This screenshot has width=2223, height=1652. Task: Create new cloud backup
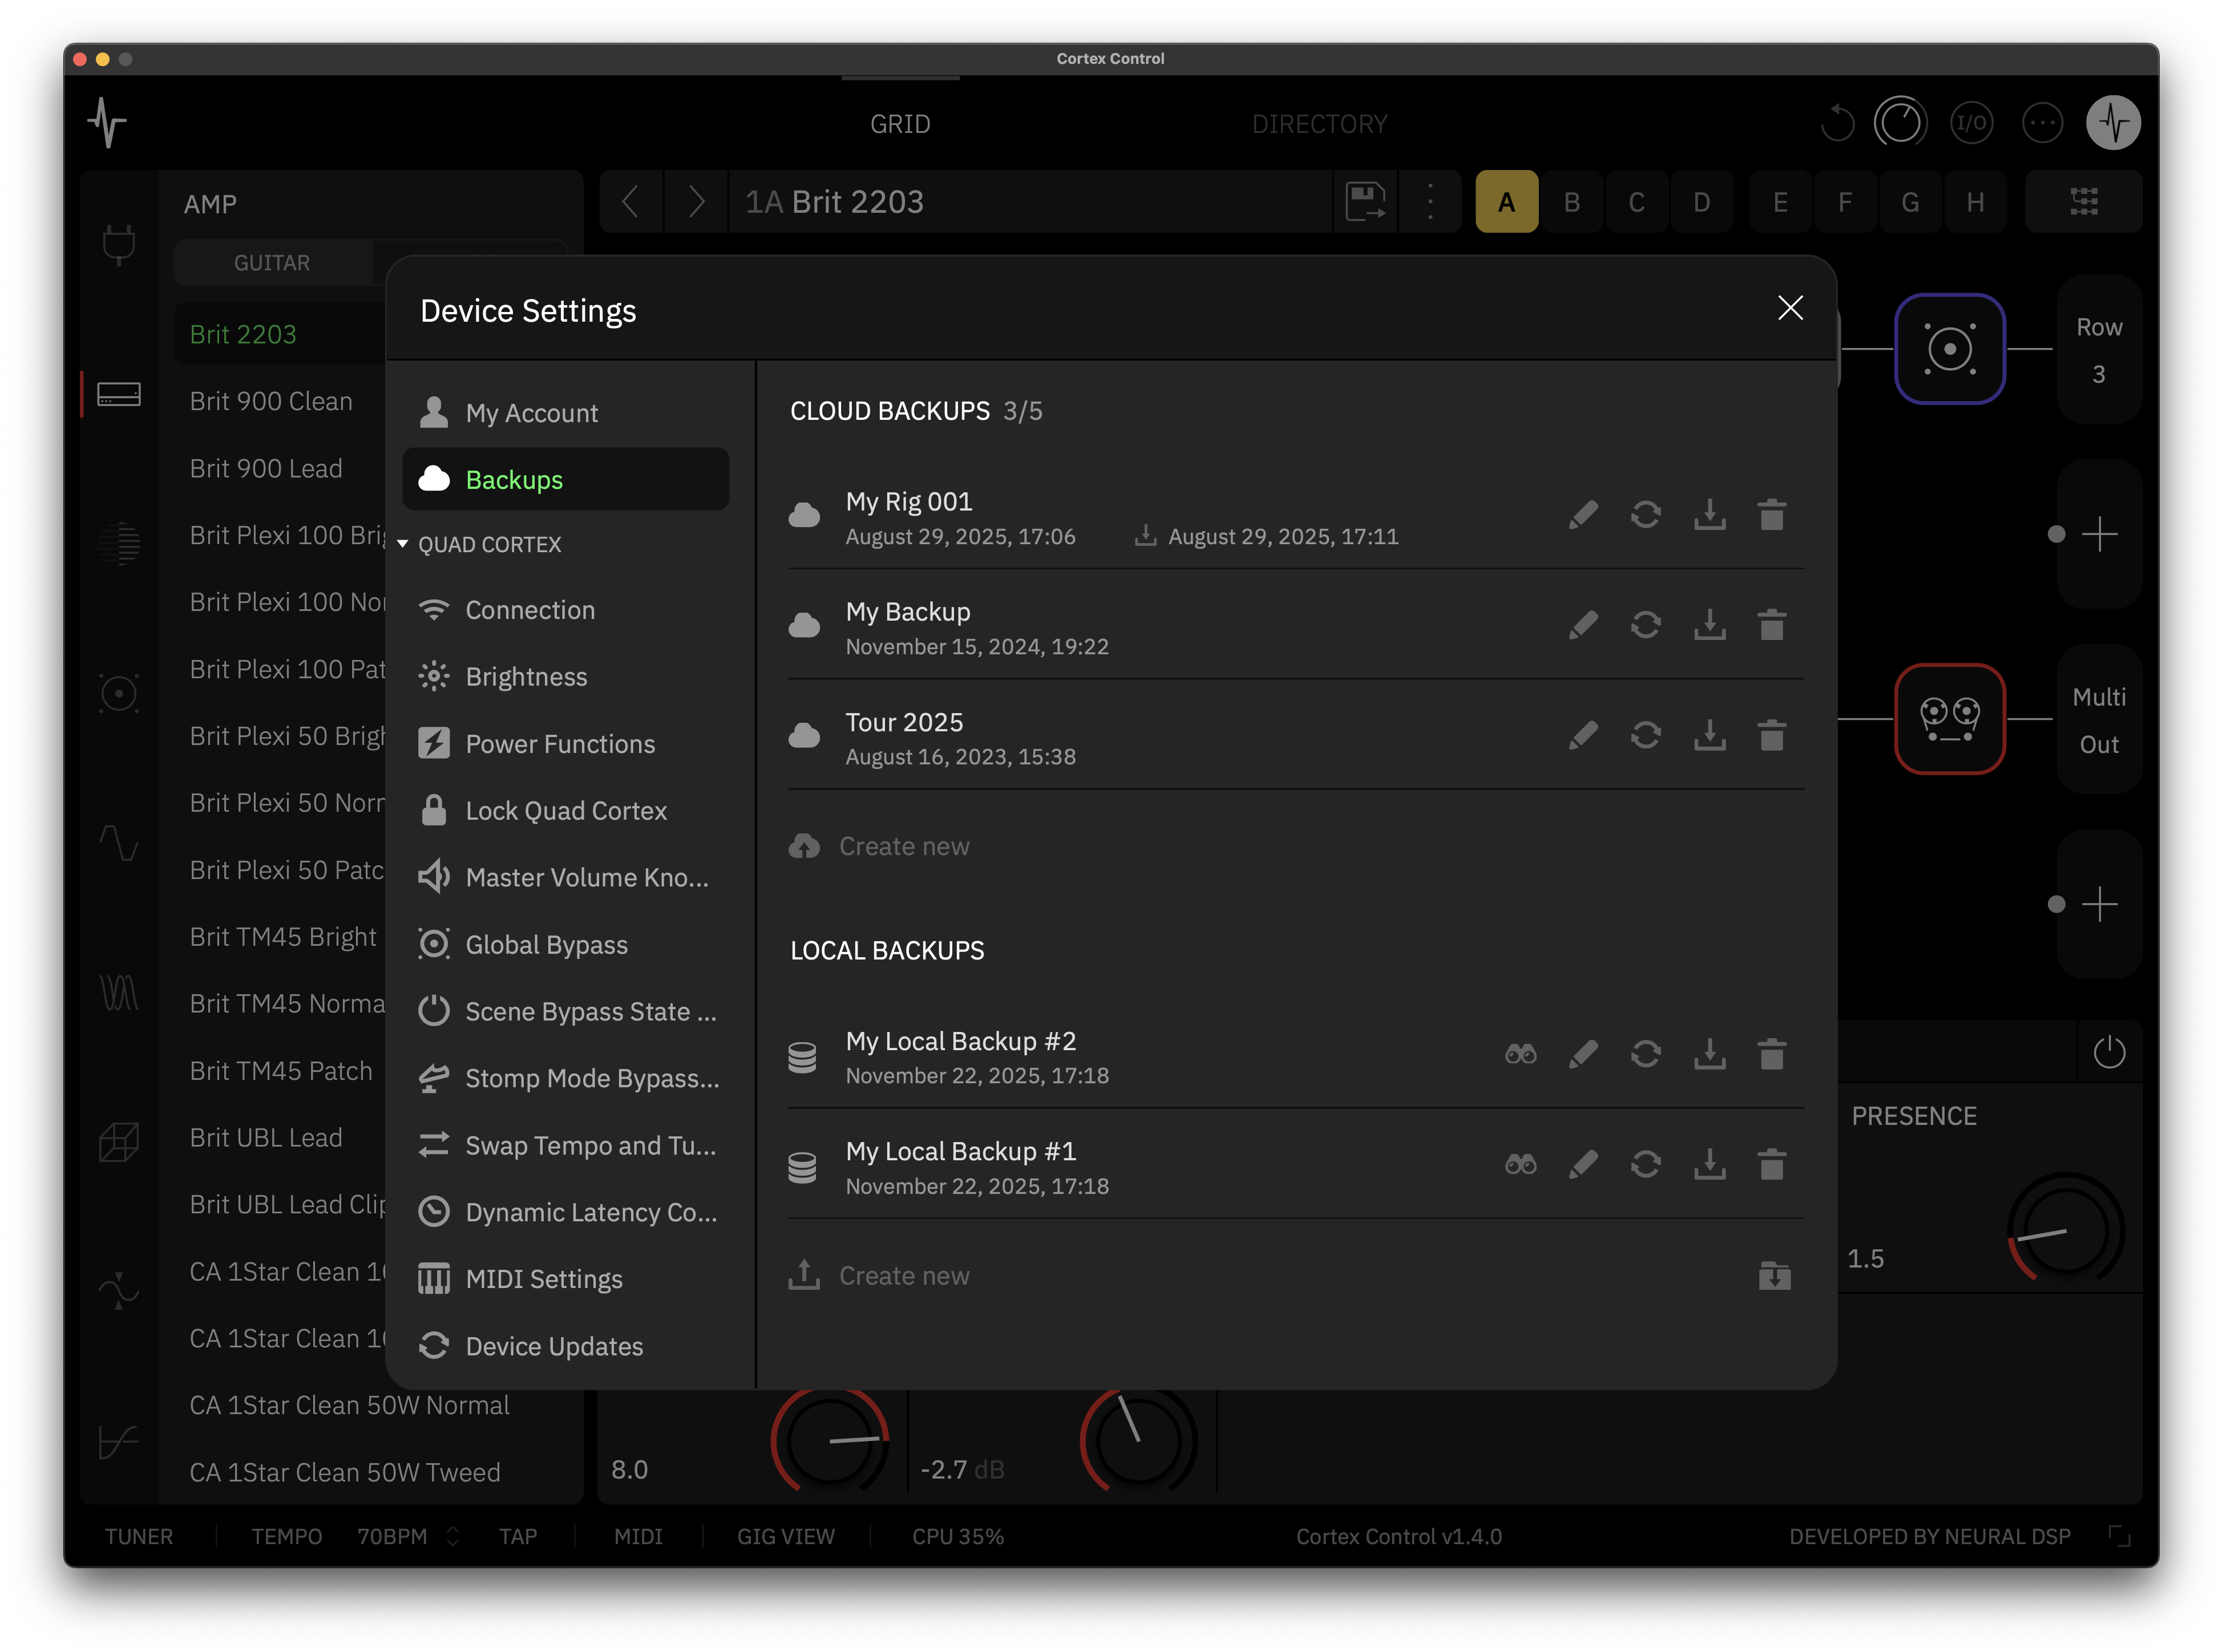coord(903,846)
